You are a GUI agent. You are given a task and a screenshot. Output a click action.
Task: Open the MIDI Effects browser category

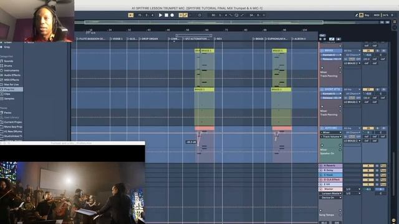(11, 80)
